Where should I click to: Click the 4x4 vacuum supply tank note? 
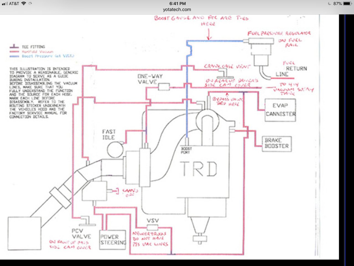coord(293,89)
